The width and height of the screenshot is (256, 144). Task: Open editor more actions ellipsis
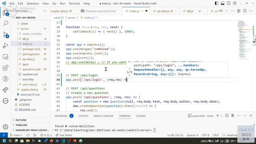251,11
